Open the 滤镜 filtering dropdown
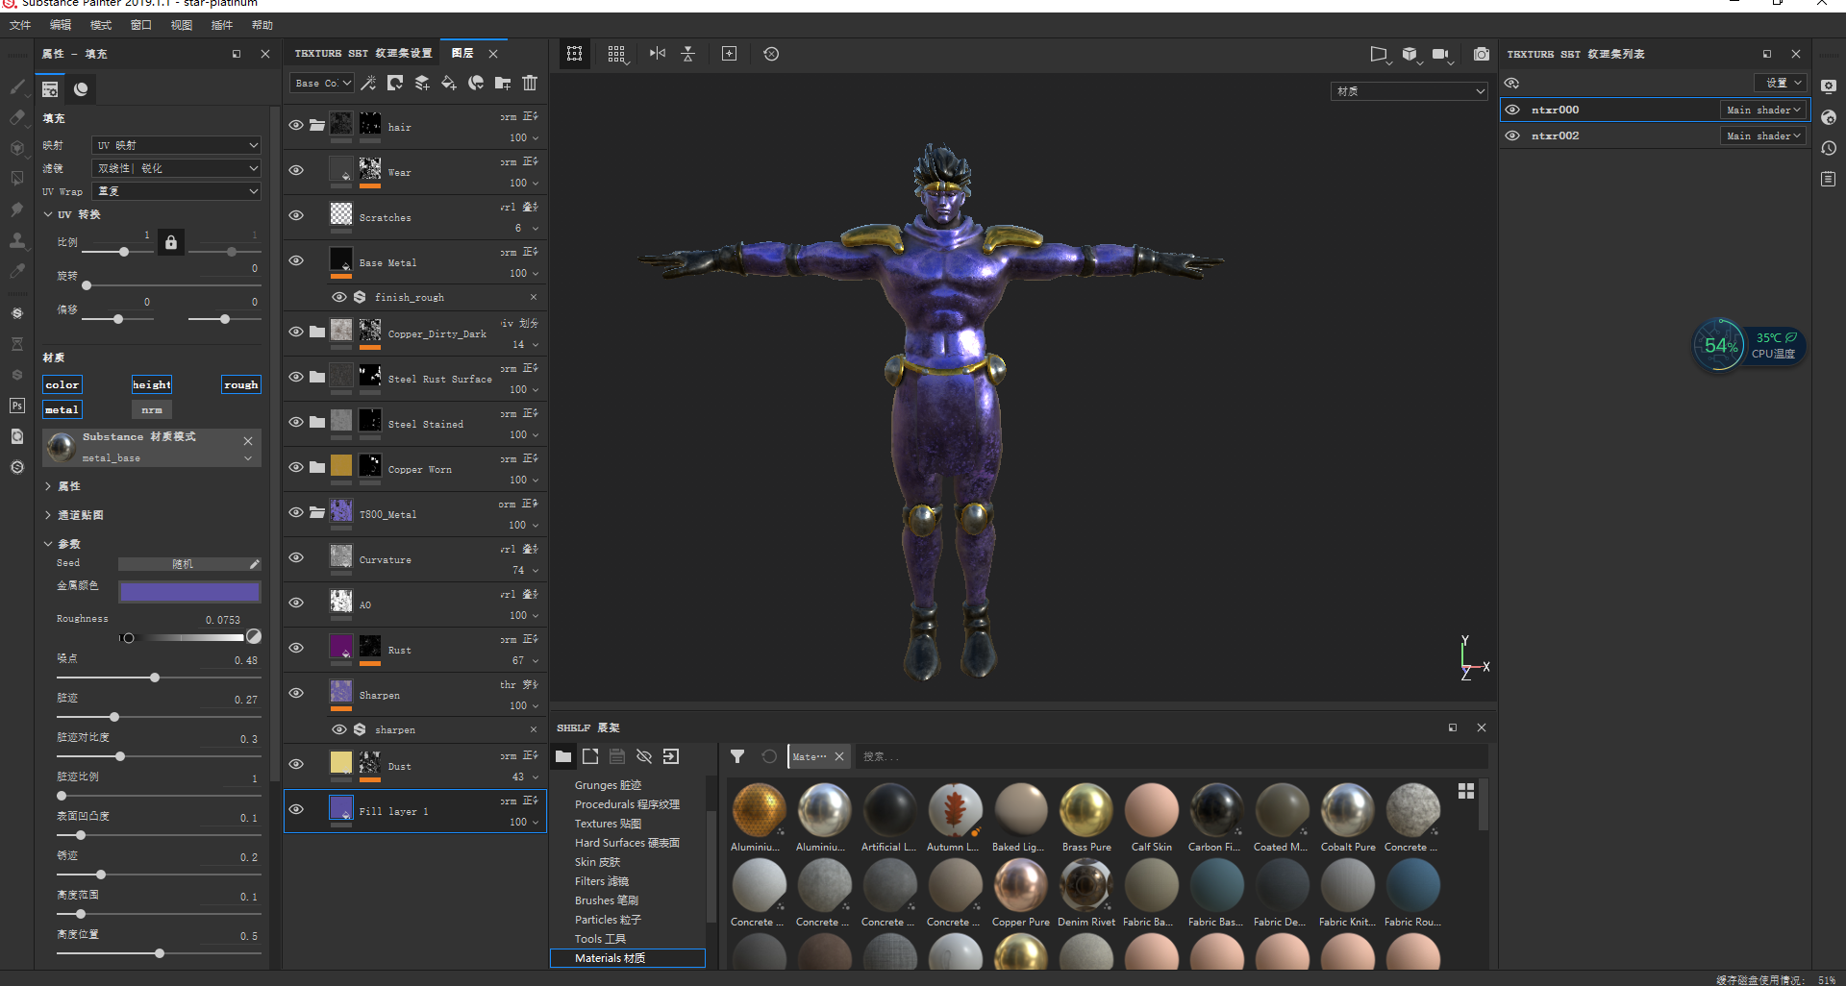This screenshot has width=1846, height=986. click(x=177, y=168)
